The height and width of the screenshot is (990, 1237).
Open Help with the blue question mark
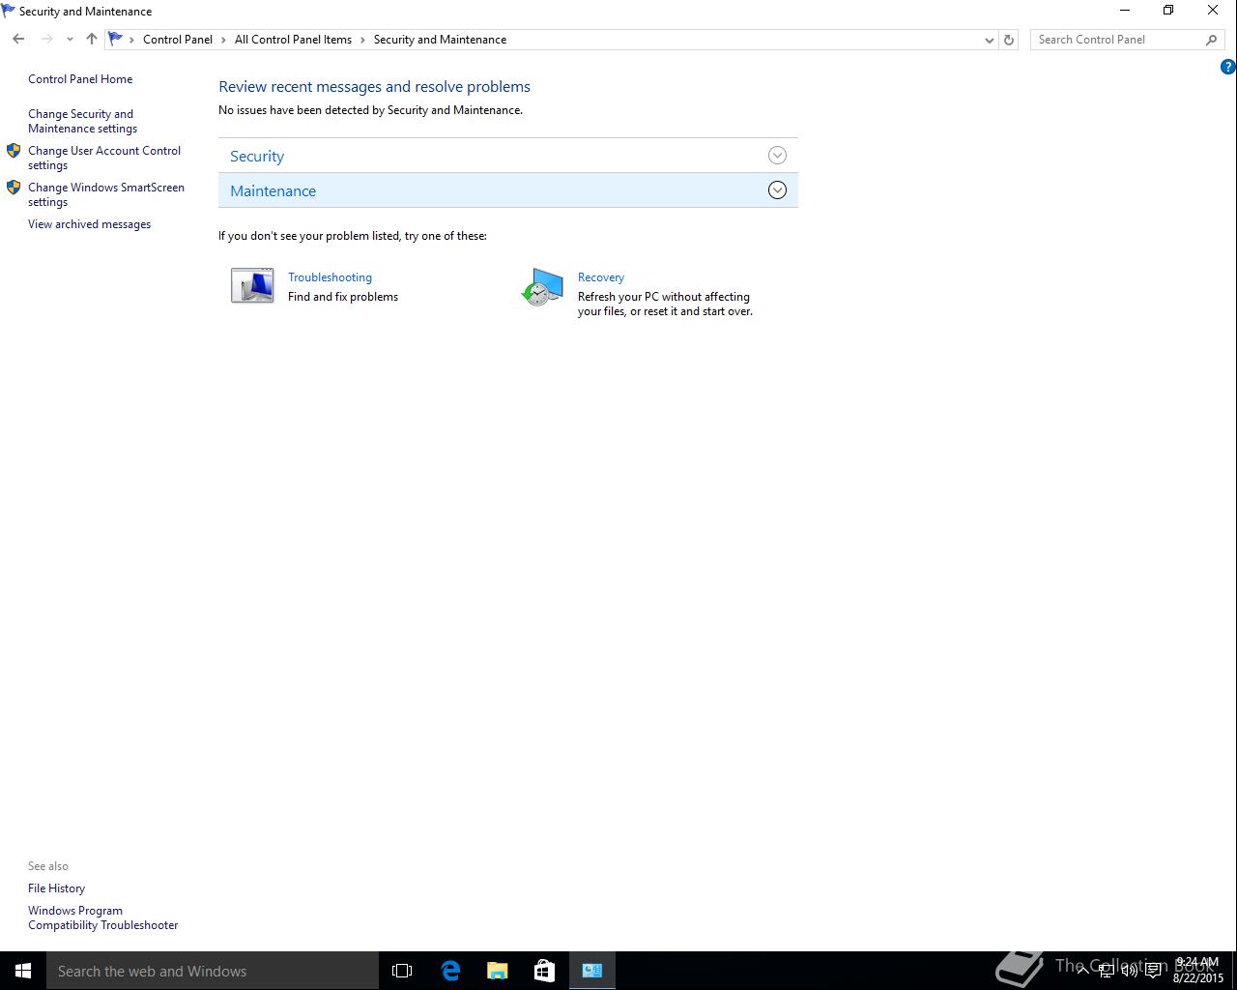coord(1227,67)
